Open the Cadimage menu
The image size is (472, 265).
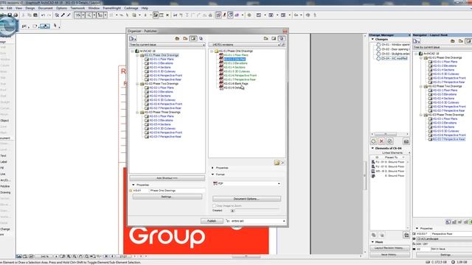tap(131, 8)
